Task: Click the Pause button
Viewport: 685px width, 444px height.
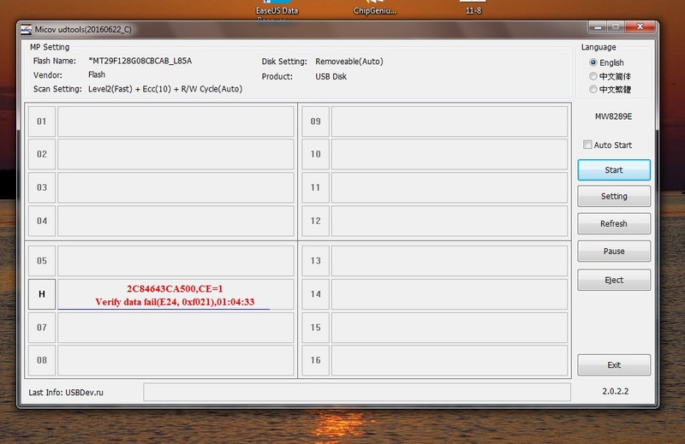Action: (x=614, y=251)
